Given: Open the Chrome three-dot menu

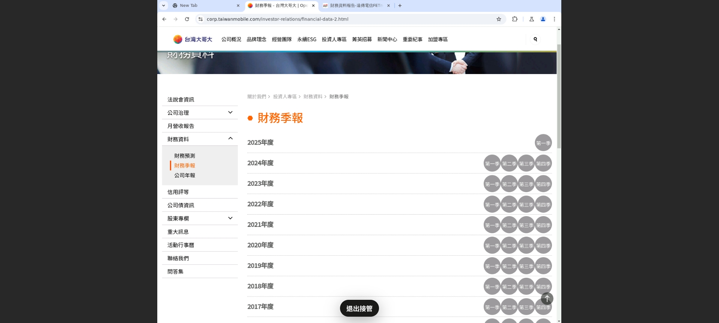Looking at the screenshot, I should pos(554,19).
